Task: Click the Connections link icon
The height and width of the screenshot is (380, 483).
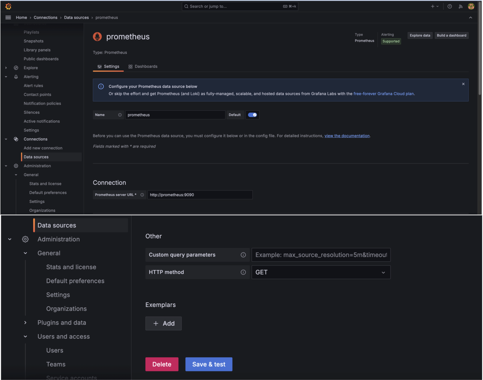Action: 16,139
